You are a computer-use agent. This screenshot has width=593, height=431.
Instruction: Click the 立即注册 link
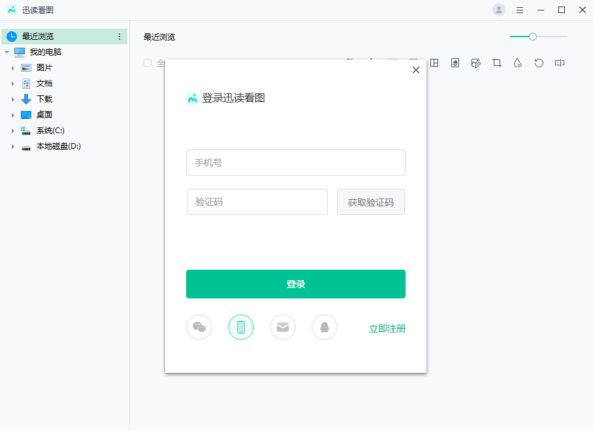coord(387,328)
